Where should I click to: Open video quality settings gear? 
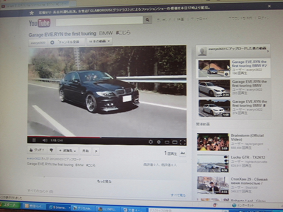click(151, 142)
